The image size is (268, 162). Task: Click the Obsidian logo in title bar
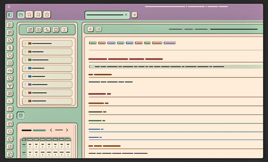(x=9, y=6)
